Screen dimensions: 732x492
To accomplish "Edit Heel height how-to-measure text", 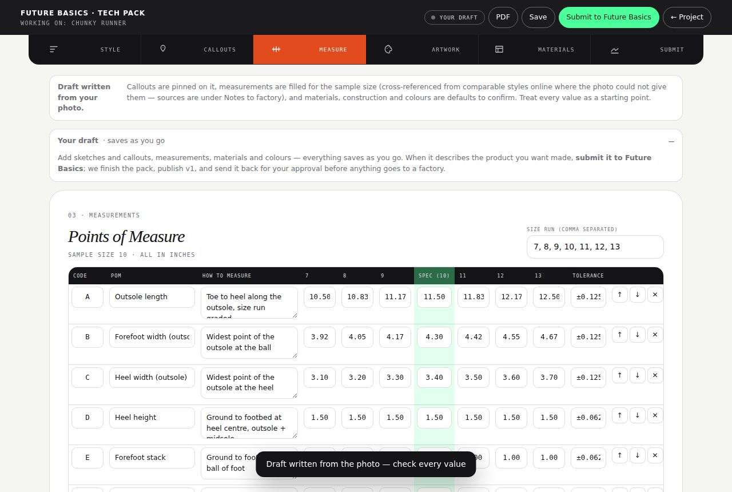I will [x=249, y=423].
